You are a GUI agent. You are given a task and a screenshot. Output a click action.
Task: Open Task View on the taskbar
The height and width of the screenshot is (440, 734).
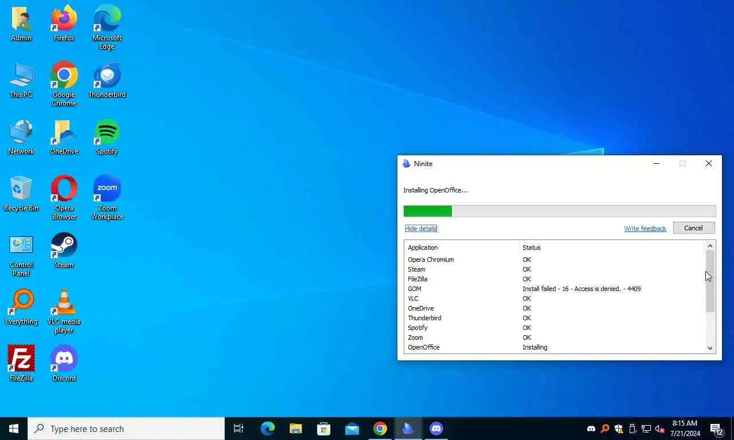239,429
